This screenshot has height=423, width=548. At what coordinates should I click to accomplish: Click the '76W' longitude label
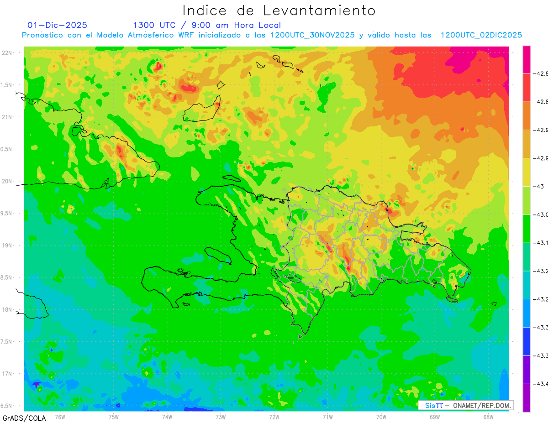coord(60,417)
